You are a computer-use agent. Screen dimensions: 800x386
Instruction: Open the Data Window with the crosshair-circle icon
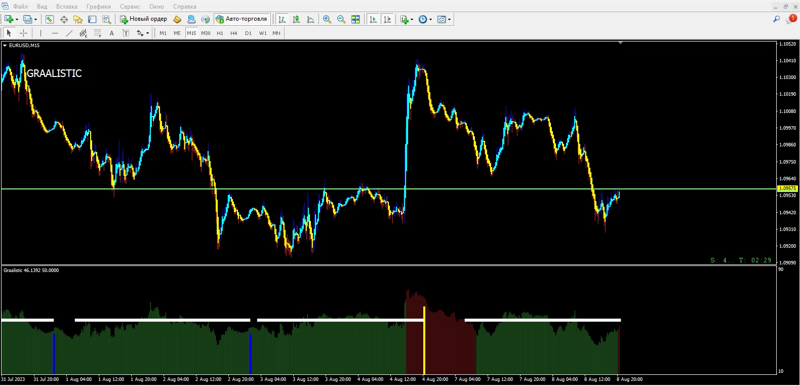64,19
